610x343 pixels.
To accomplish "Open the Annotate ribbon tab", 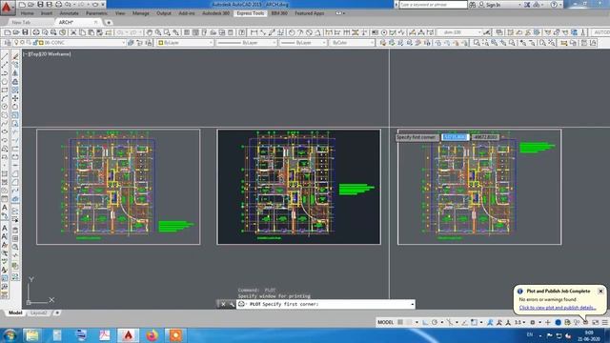I will [69, 13].
